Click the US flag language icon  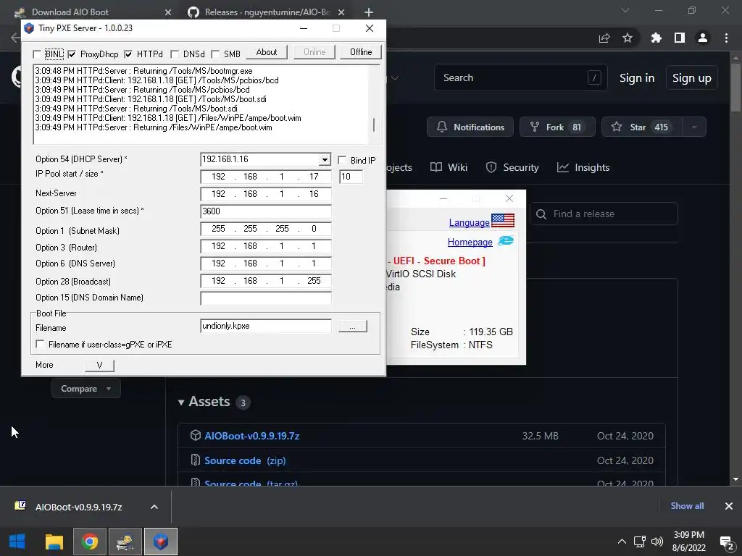coord(503,220)
